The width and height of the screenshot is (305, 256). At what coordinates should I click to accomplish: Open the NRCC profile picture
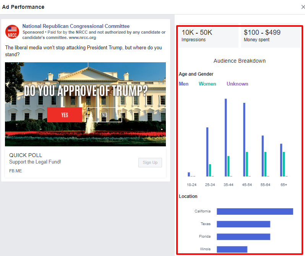pyautogui.click(x=12, y=32)
